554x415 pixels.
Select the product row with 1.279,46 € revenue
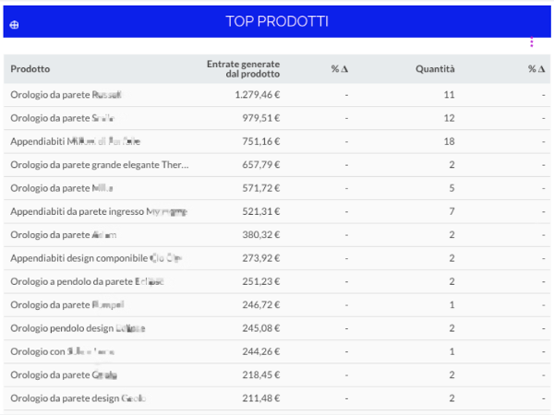tap(66, 95)
